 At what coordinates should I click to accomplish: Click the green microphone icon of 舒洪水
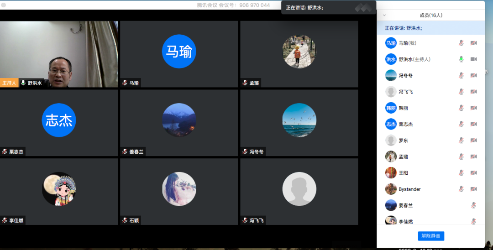[x=461, y=59]
